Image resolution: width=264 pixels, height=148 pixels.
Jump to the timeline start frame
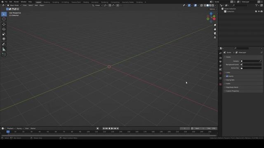pyautogui.click(x=104, y=129)
